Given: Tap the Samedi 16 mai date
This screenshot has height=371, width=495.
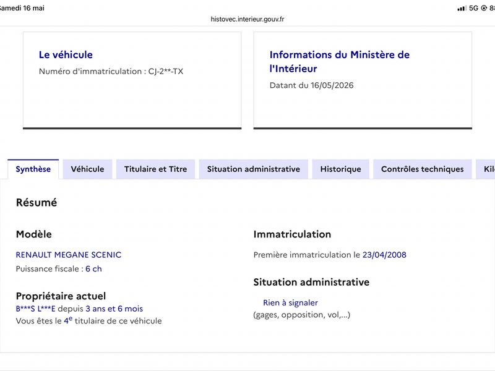Looking at the screenshot, I should [22, 8].
